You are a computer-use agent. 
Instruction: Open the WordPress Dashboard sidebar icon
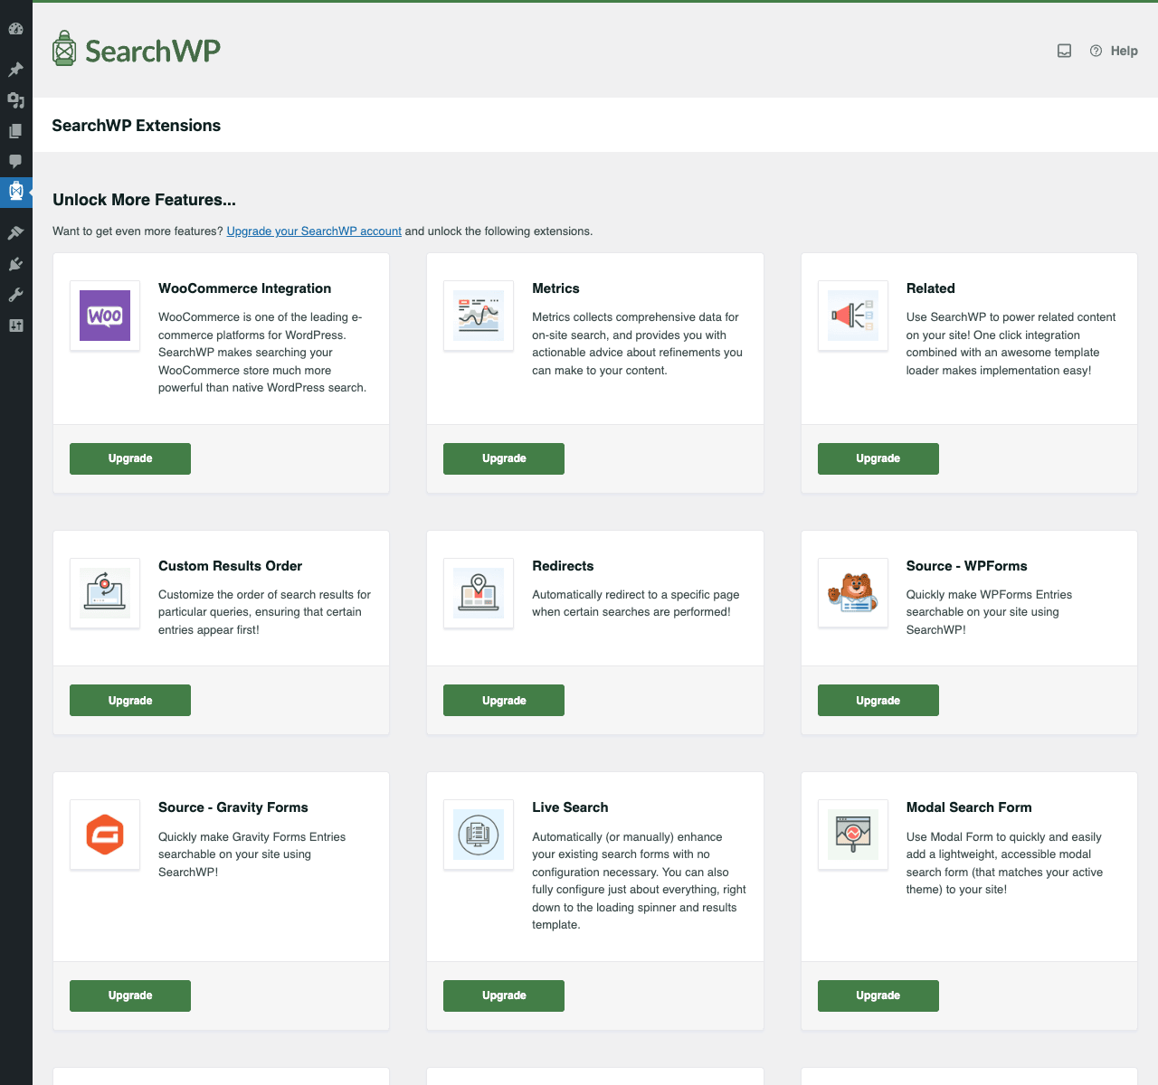[x=15, y=29]
